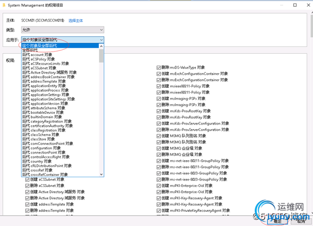Image resolution: width=313 pixels, height=226 pixels.
Task: Select 后代 applicationSettings 对象 option
Action: click(60, 95)
